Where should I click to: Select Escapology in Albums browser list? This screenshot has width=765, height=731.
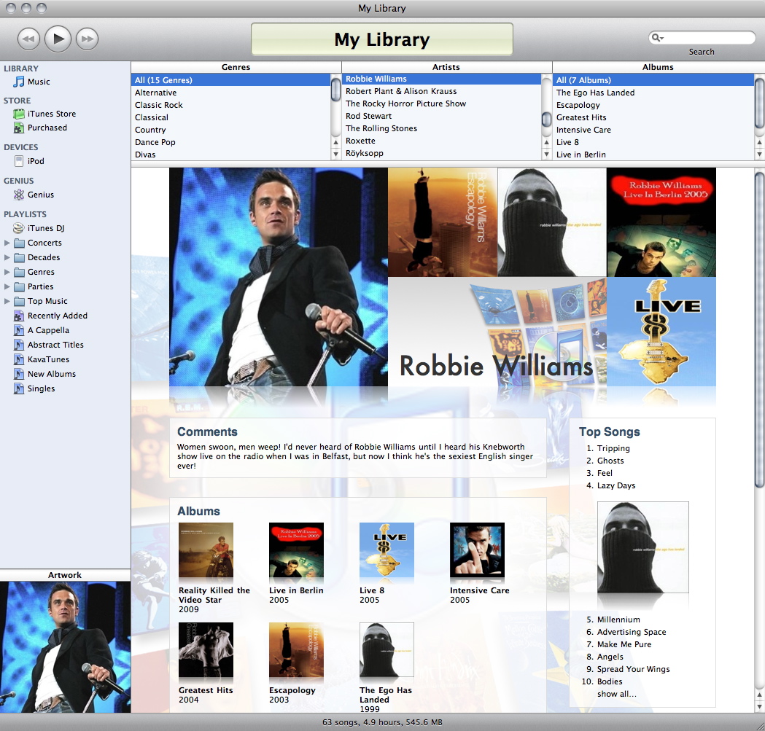pyautogui.click(x=653, y=105)
